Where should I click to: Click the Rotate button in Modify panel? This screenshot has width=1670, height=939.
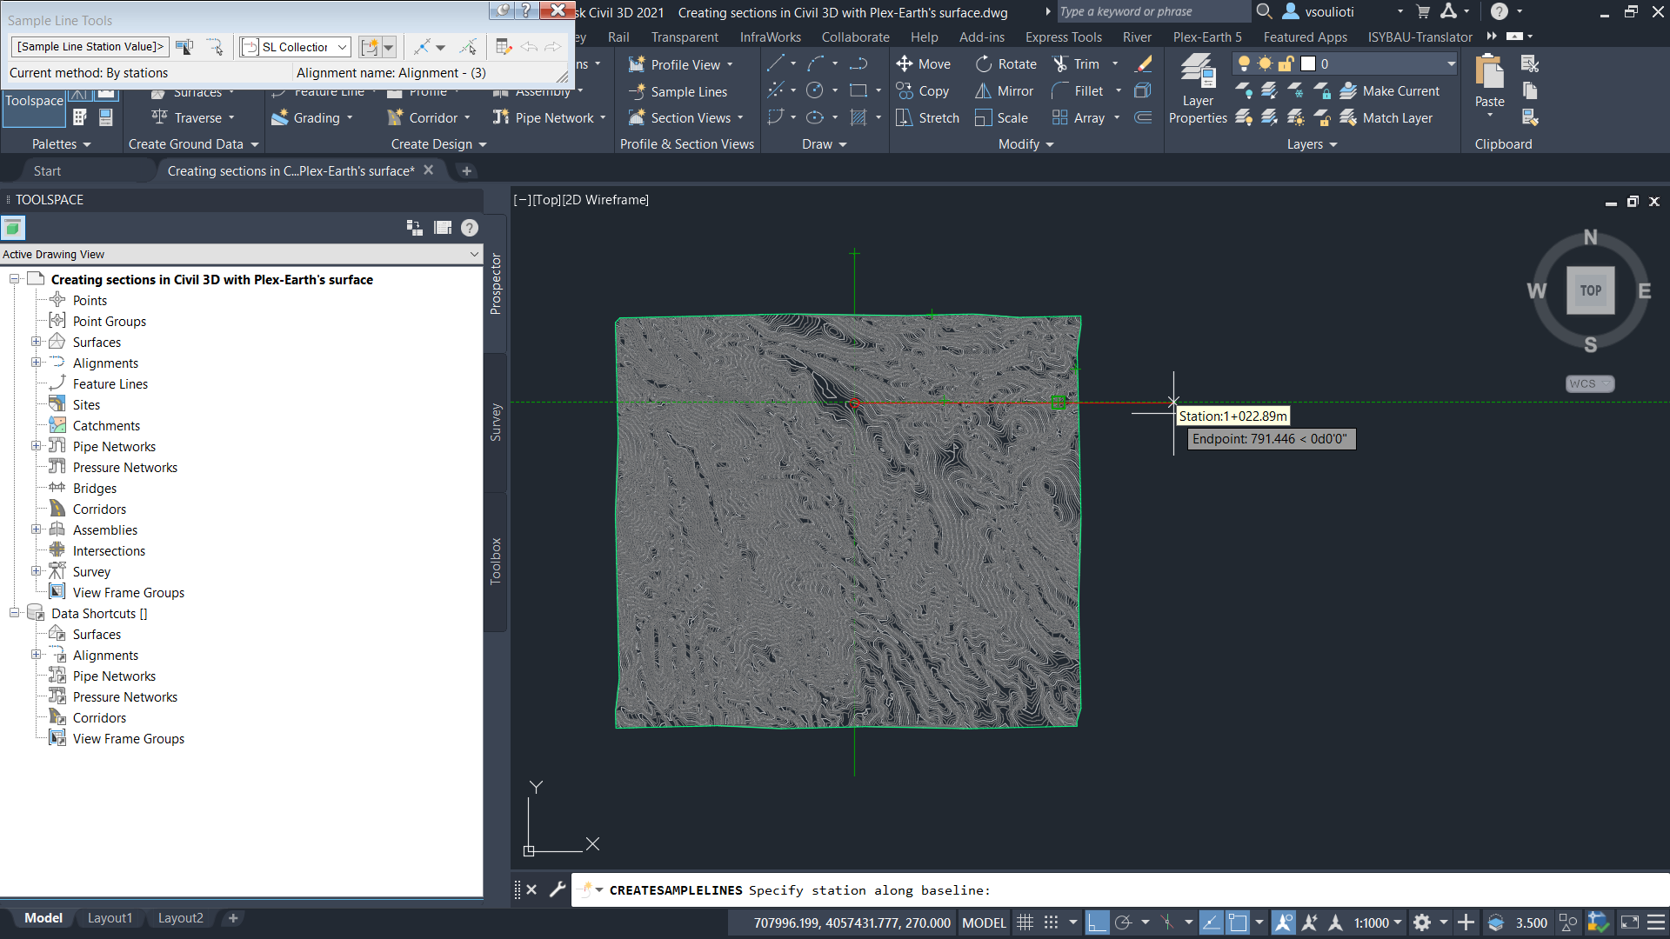point(1005,63)
